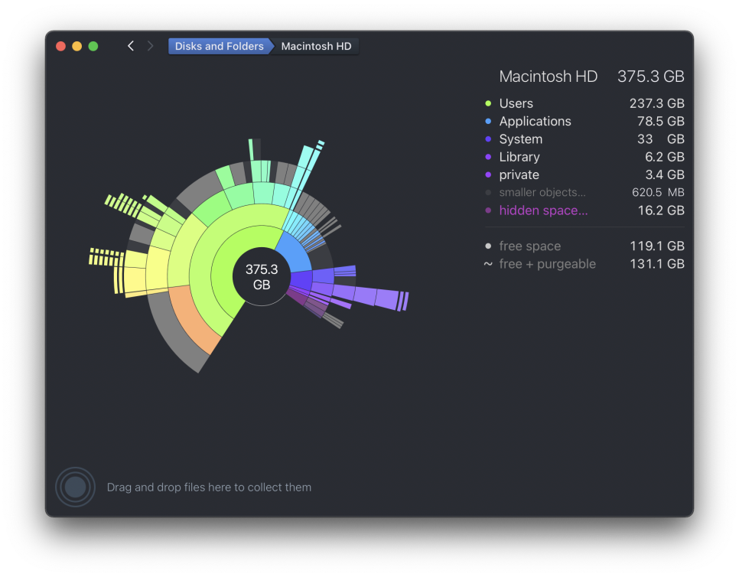Click the 375.3 GB center circle of chart
The width and height of the screenshot is (739, 577).
(262, 277)
